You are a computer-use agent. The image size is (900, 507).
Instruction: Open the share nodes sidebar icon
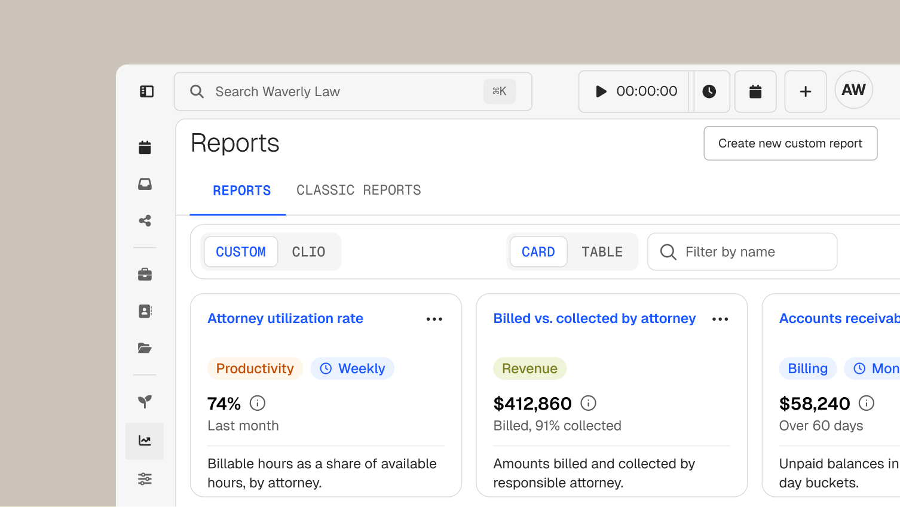coord(145,221)
